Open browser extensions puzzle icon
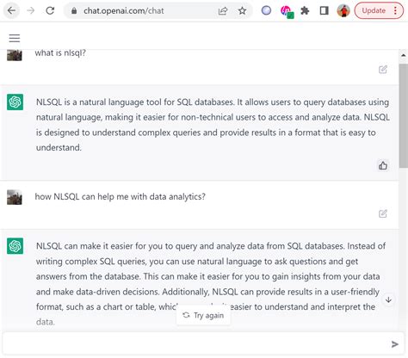Image resolution: width=408 pixels, height=358 pixels. 305,11
